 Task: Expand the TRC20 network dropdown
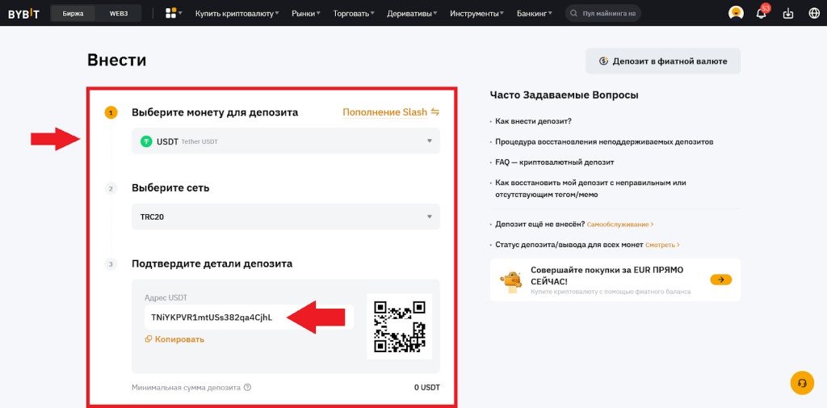tap(285, 217)
